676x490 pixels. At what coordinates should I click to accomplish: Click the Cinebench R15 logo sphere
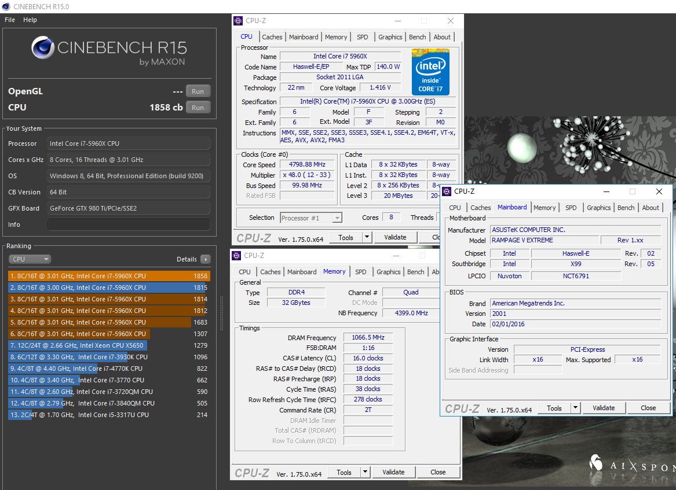[x=43, y=47]
